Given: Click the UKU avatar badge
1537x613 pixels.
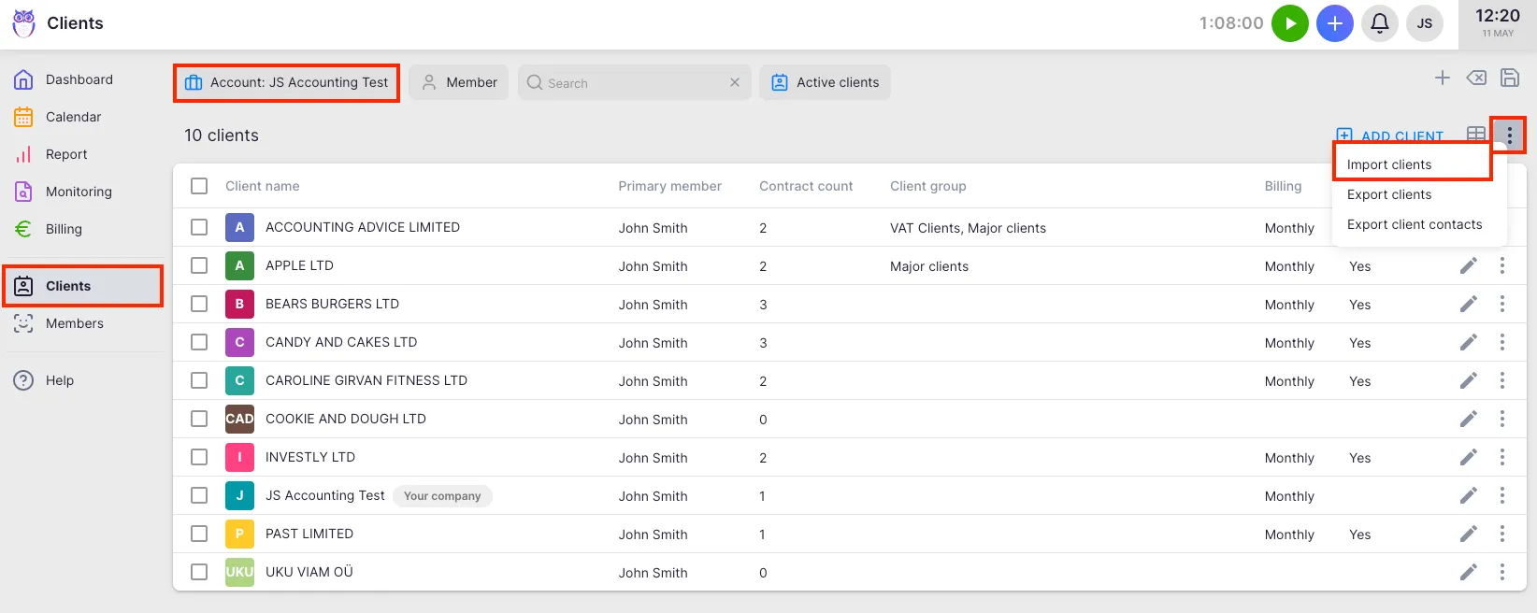Looking at the screenshot, I should (x=239, y=572).
